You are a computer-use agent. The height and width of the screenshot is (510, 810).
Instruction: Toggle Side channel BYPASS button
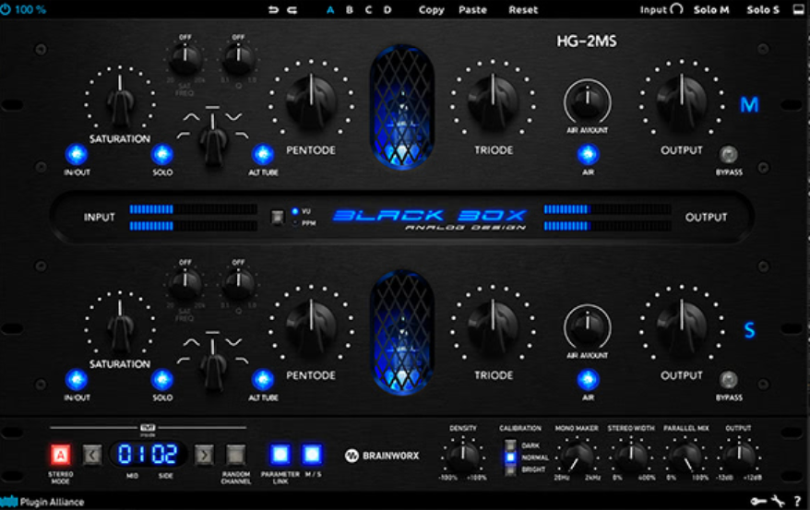click(729, 379)
